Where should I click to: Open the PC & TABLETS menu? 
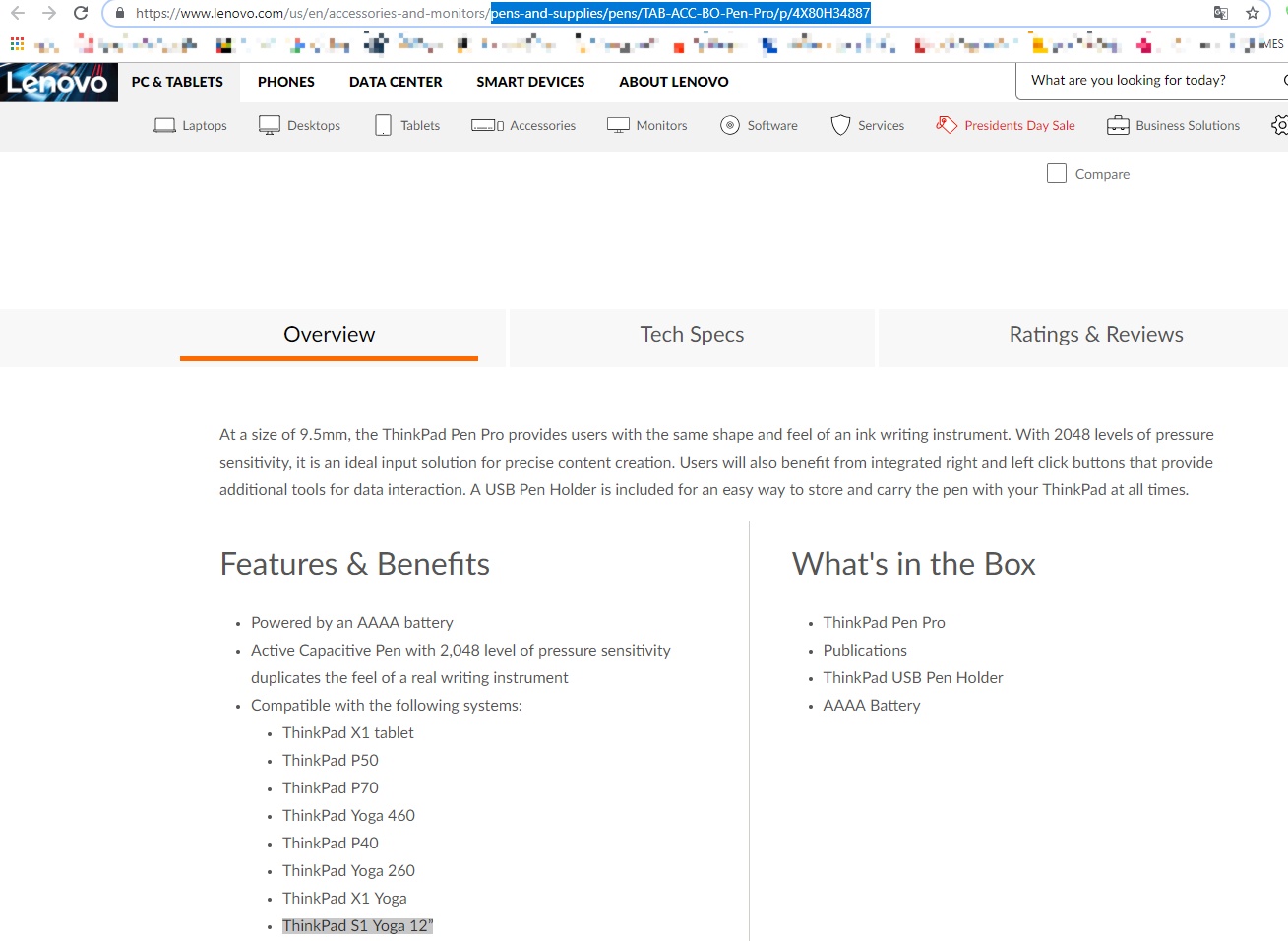[178, 82]
